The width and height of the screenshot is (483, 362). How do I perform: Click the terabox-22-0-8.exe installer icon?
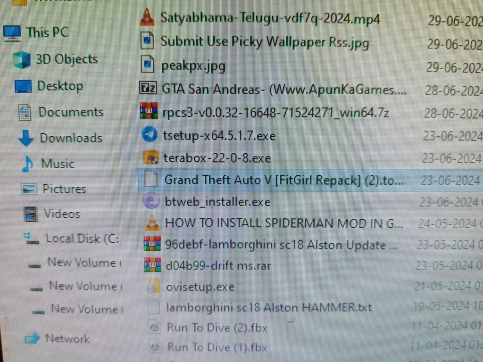click(151, 157)
